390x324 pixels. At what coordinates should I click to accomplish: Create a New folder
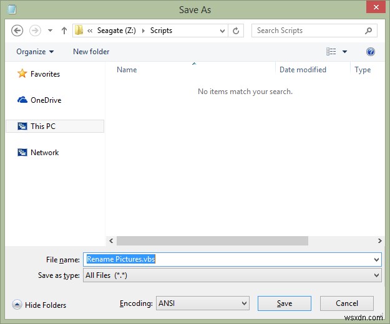coord(91,52)
